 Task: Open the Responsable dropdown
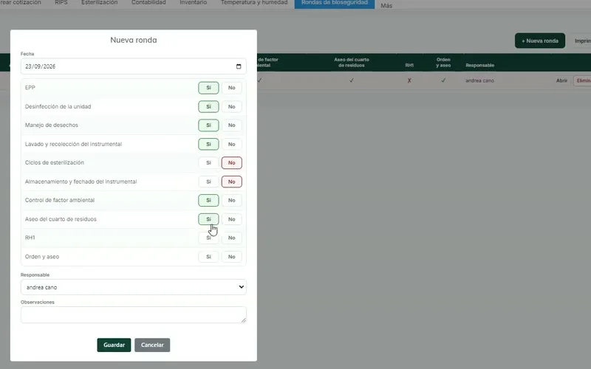pyautogui.click(x=134, y=287)
